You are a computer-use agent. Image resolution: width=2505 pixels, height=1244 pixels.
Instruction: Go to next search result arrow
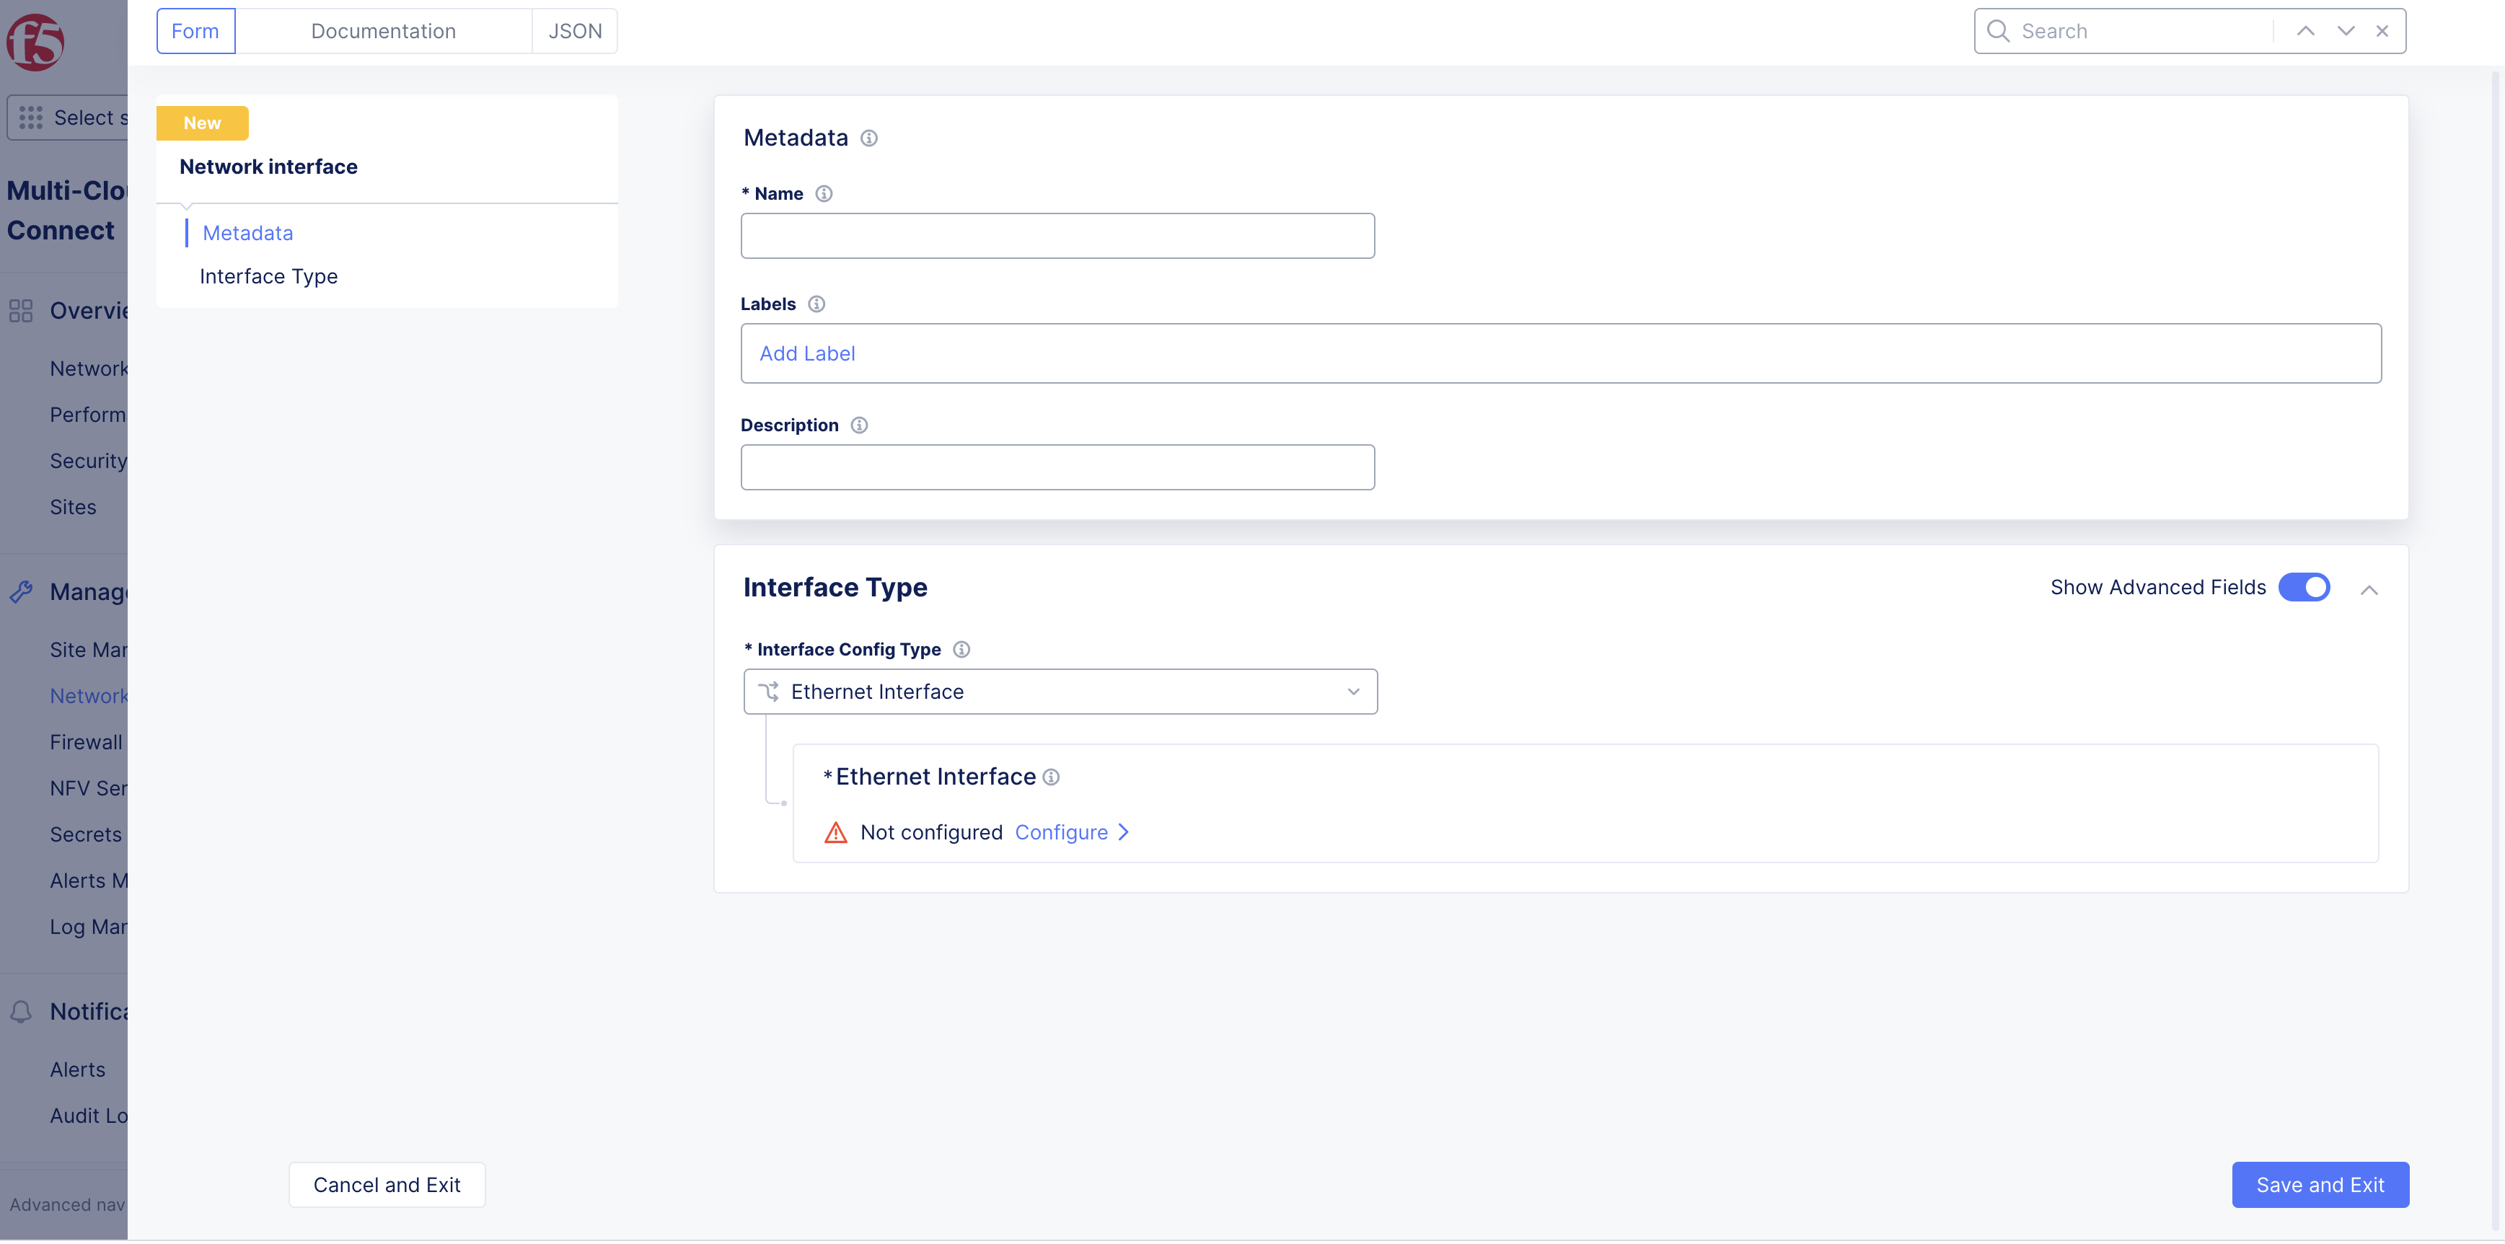[2346, 31]
